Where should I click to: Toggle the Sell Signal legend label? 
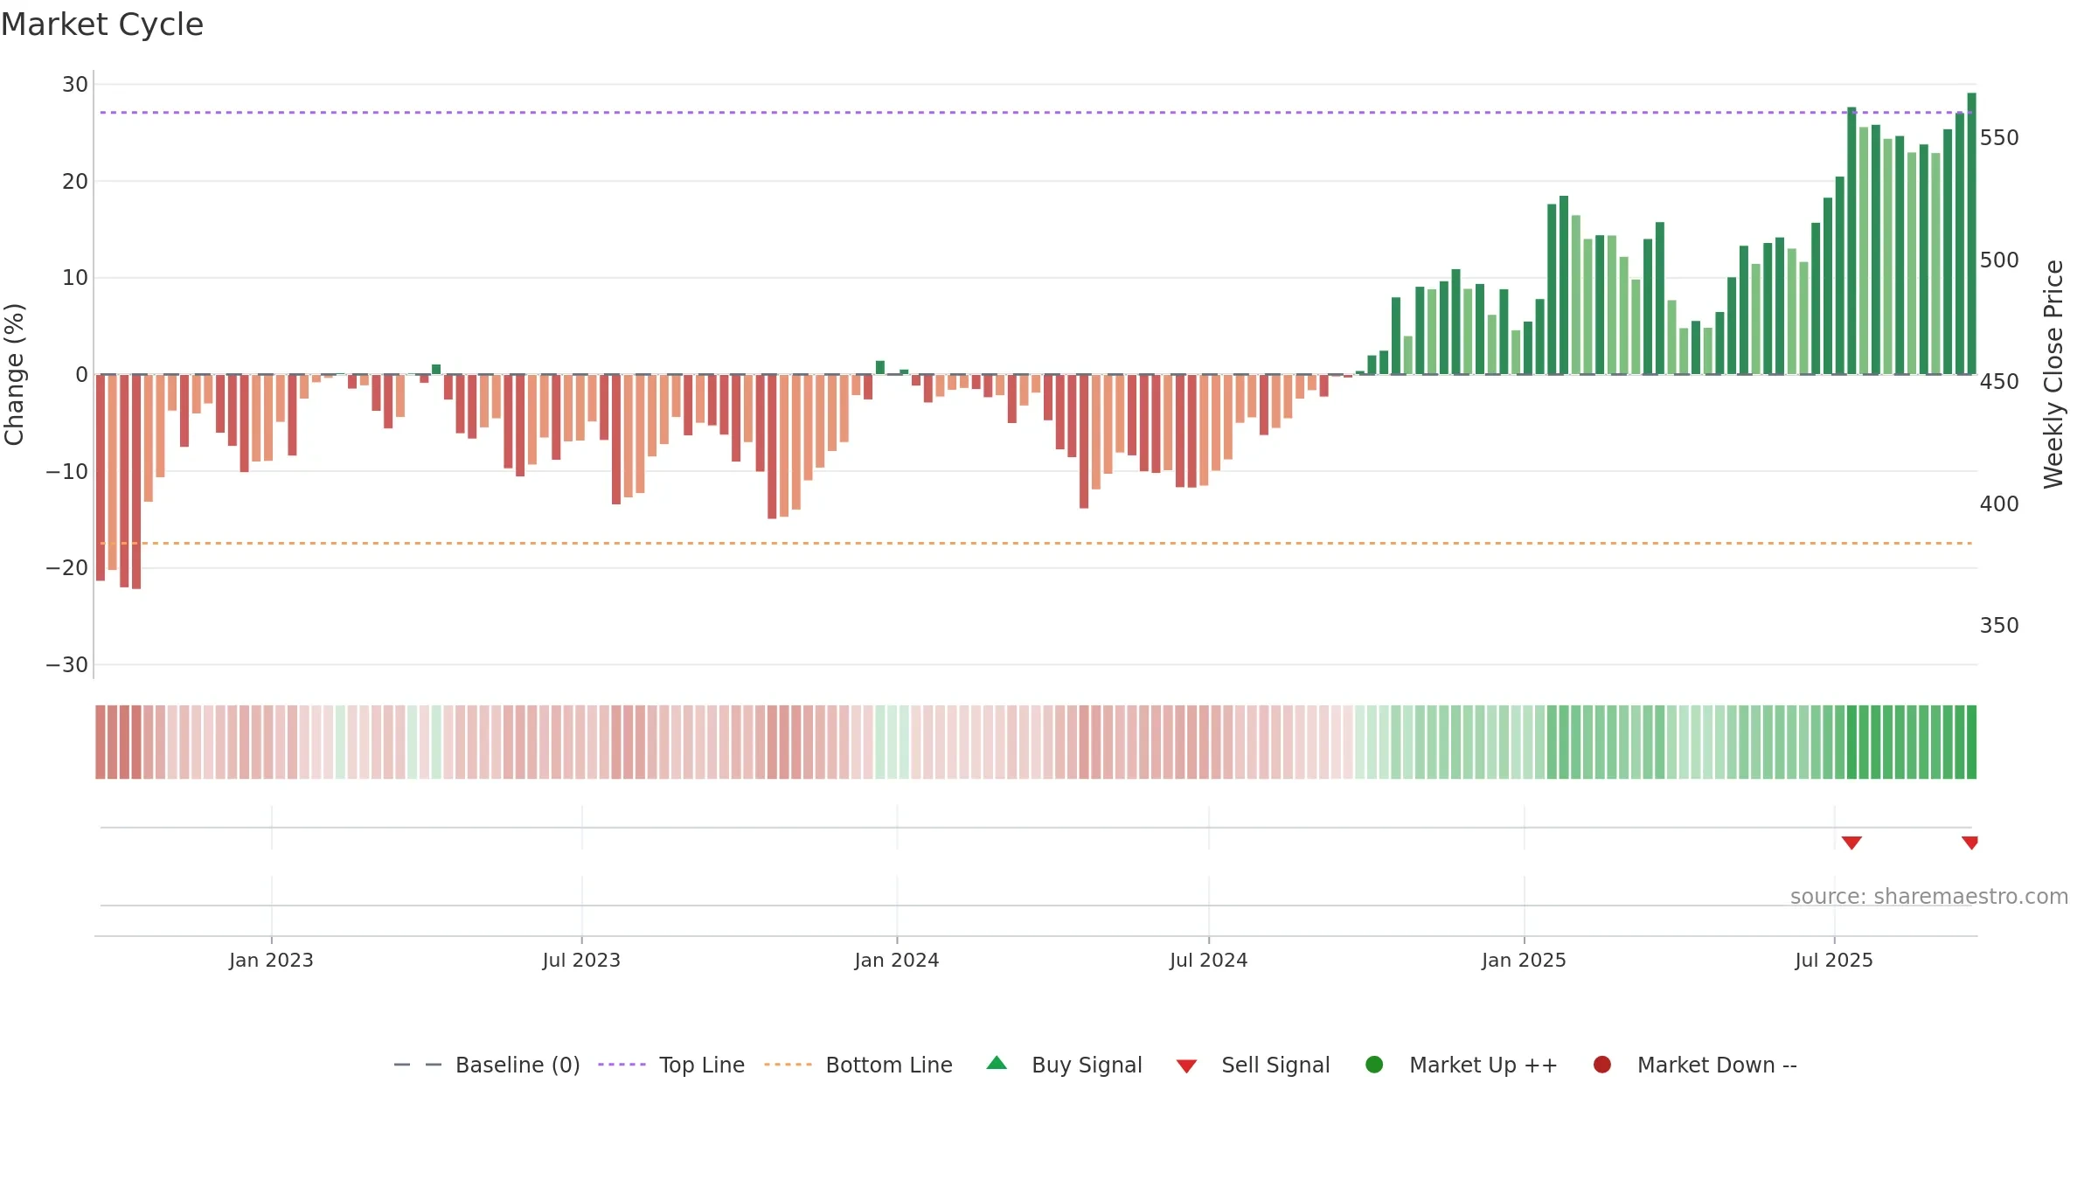coord(1275,1065)
